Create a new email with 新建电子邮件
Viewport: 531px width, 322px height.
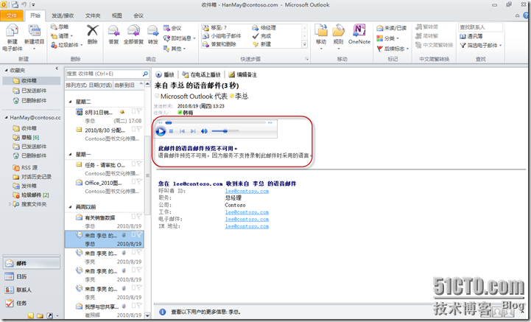[13, 38]
